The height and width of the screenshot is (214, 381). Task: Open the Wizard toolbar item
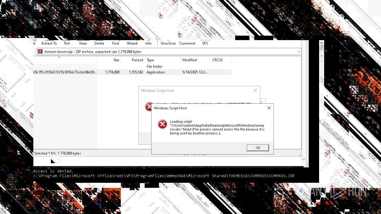click(x=132, y=43)
